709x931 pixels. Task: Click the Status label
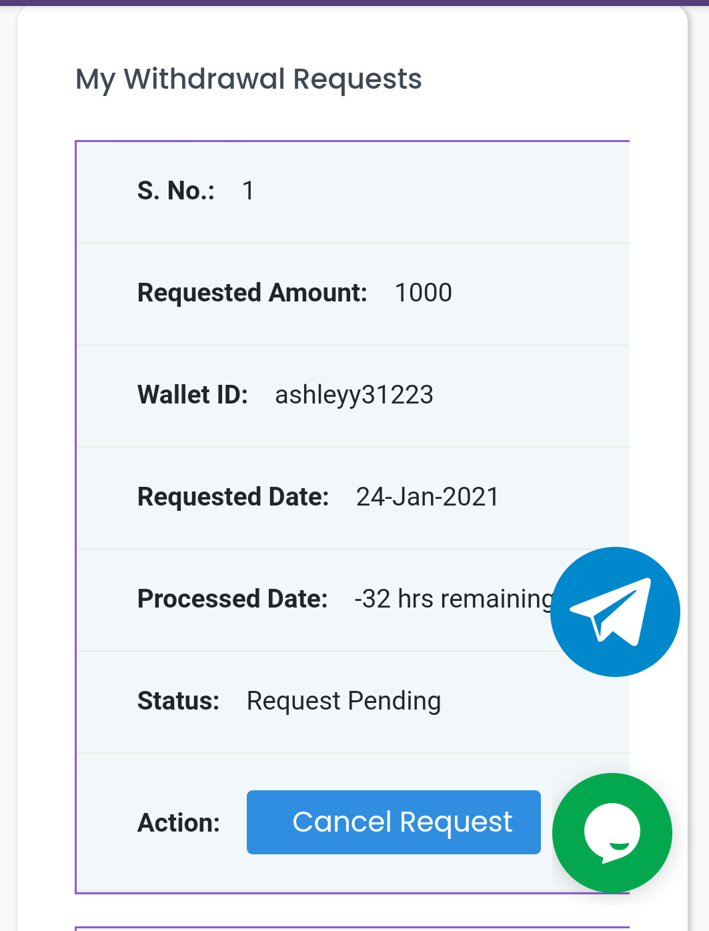[x=178, y=701]
